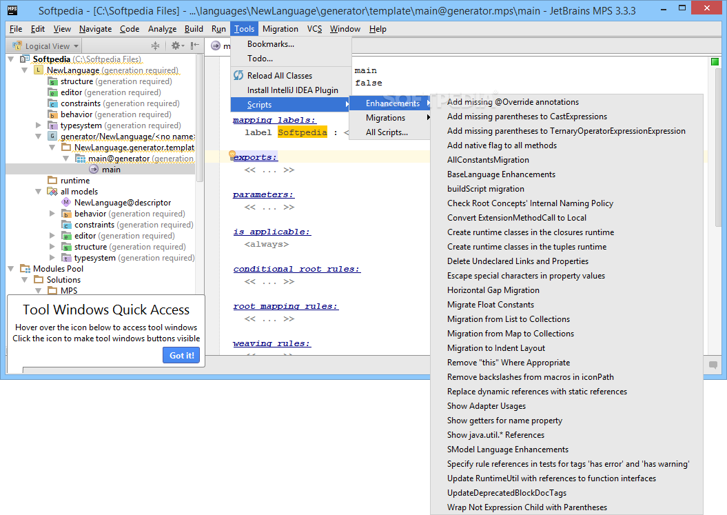This screenshot has height=515, width=727.
Task: Click the typesystem model icon under NewLanguage
Action: click(53, 125)
